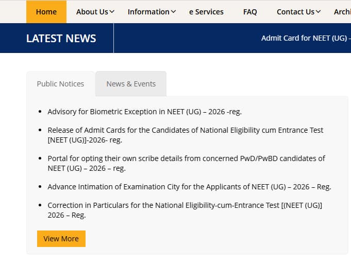Switch to the Public Notices tab

[60, 84]
